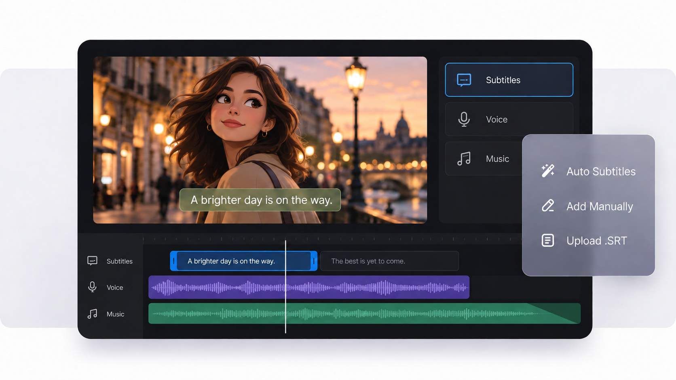Click the microphone icon in the Voice panel button

(x=464, y=119)
